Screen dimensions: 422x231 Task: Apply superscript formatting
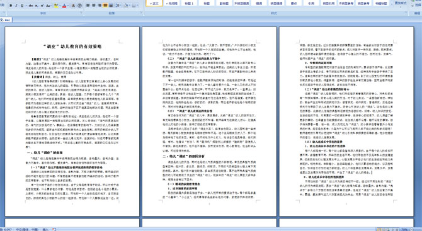42,6
